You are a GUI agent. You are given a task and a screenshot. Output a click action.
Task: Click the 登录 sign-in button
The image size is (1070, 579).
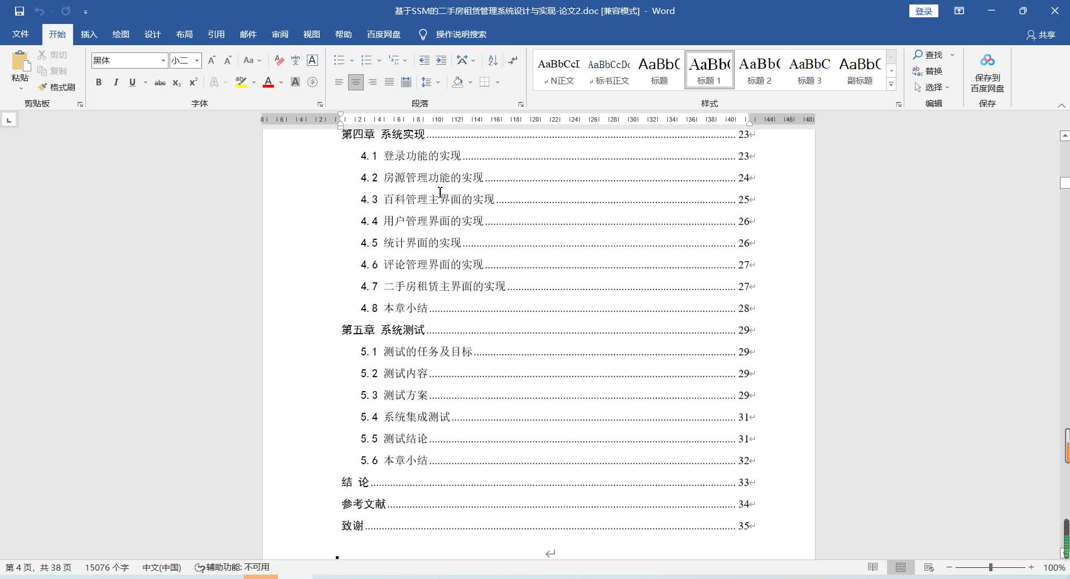pyautogui.click(x=923, y=11)
